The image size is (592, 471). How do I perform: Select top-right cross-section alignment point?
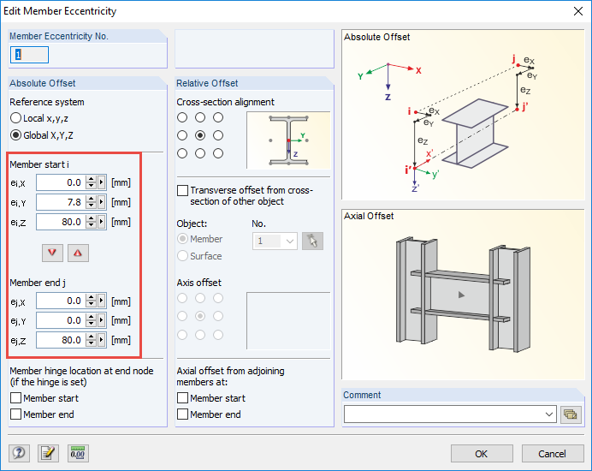coord(218,117)
